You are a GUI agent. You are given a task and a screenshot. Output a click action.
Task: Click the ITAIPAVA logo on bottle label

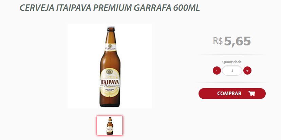pyautogui.click(x=110, y=82)
